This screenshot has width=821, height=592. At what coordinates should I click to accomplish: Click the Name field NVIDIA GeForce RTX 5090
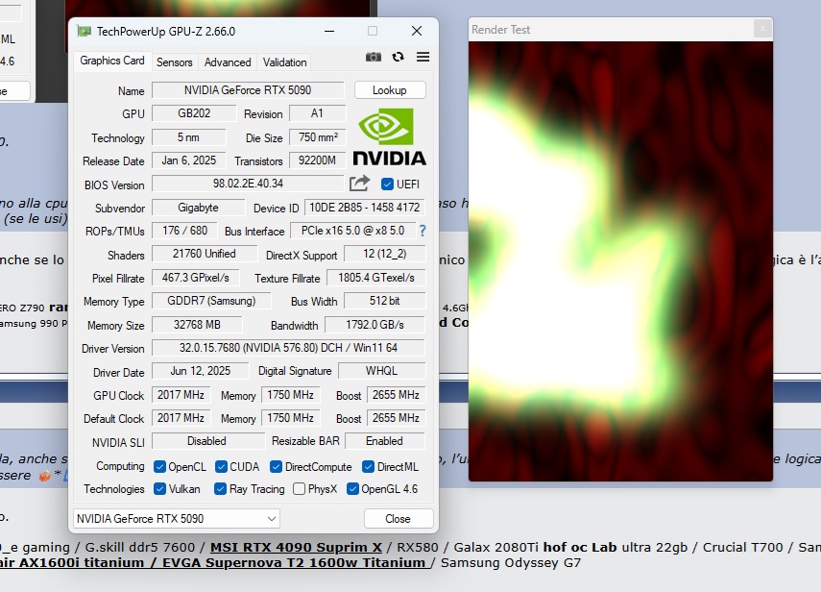point(248,90)
